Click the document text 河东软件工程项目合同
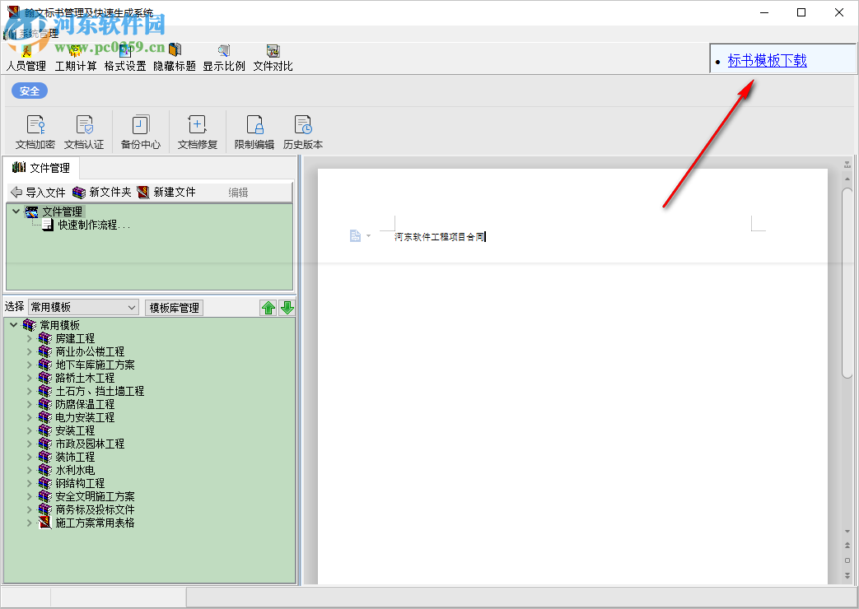The width and height of the screenshot is (859, 609). click(439, 236)
